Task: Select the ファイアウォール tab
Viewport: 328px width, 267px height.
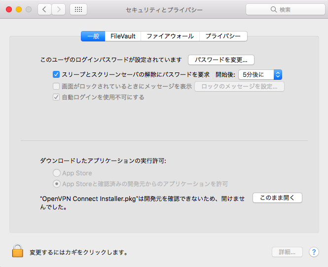Action: pos(170,36)
